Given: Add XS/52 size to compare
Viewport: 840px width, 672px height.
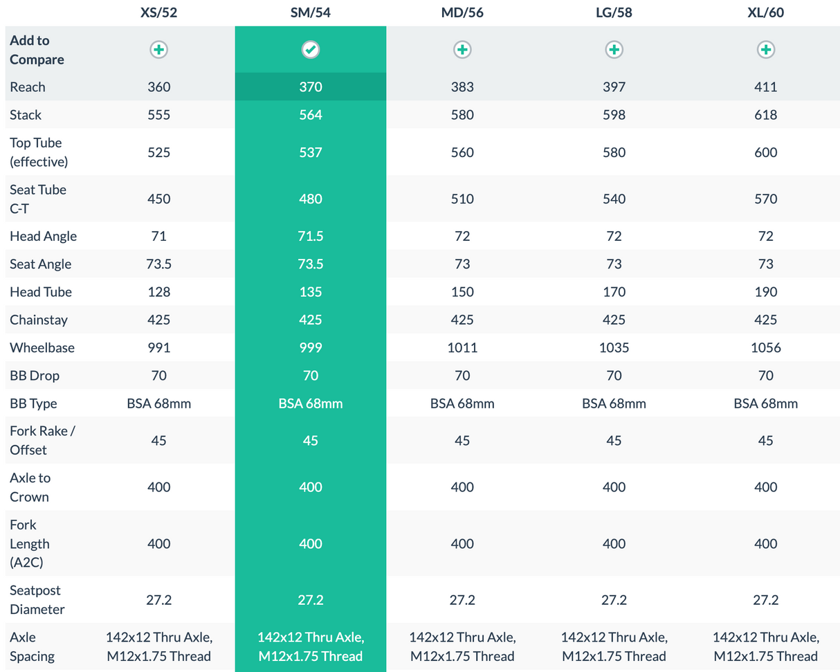Looking at the screenshot, I should (x=159, y=50).
